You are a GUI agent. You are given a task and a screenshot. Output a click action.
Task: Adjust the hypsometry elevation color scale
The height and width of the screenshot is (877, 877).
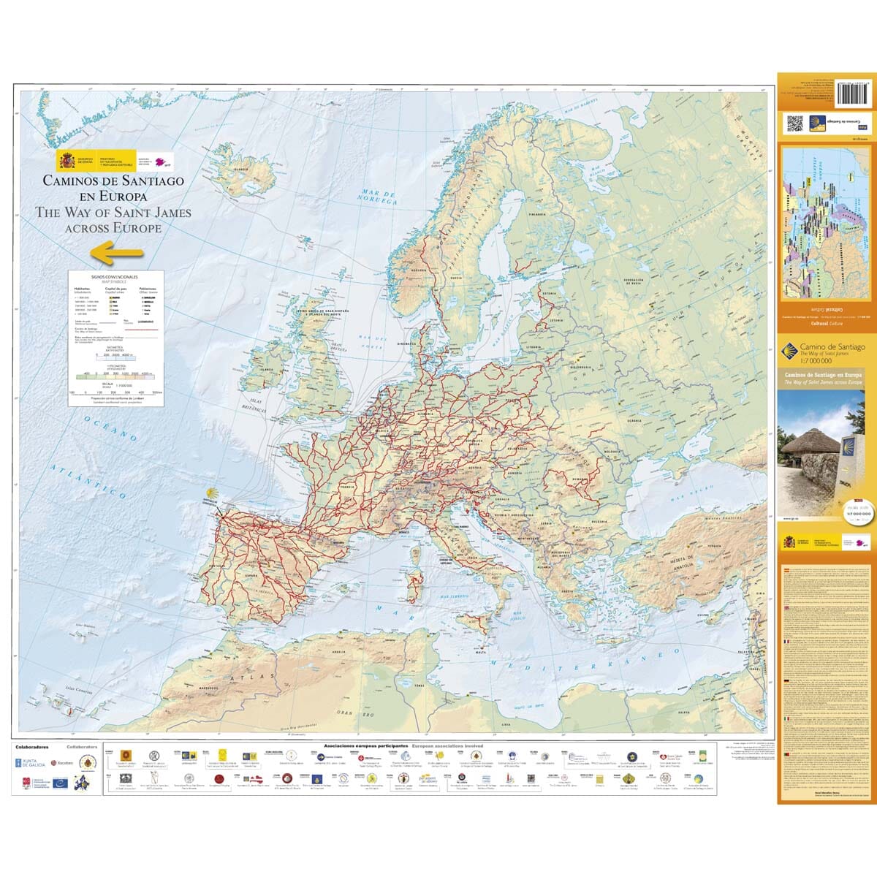point(115,377)
